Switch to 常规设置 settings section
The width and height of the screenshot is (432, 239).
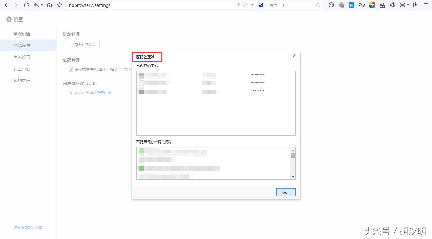[x=22, y=34]
